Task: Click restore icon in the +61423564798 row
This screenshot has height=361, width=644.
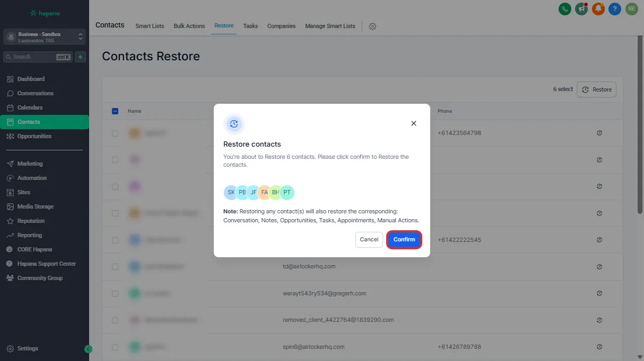Action: click(599, 133)
